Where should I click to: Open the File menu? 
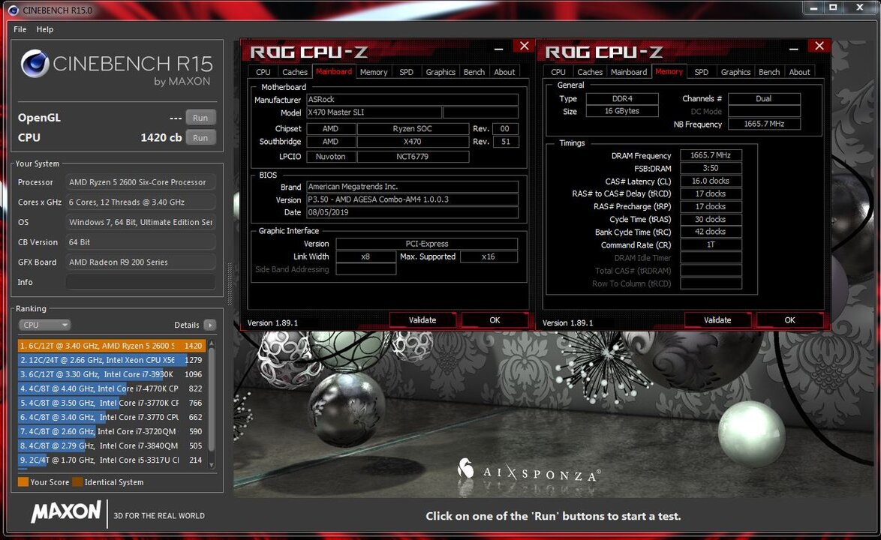(x=20, y=29)
